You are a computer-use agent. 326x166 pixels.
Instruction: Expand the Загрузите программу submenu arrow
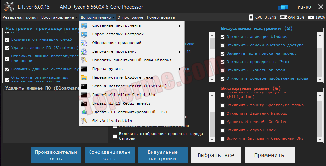pyautogui.click(x=180, y=52)
